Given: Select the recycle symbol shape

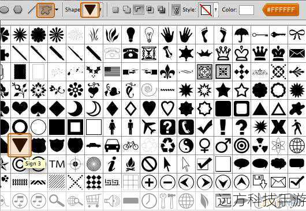Looking at the screenshot, I should [x=167, y=145].
